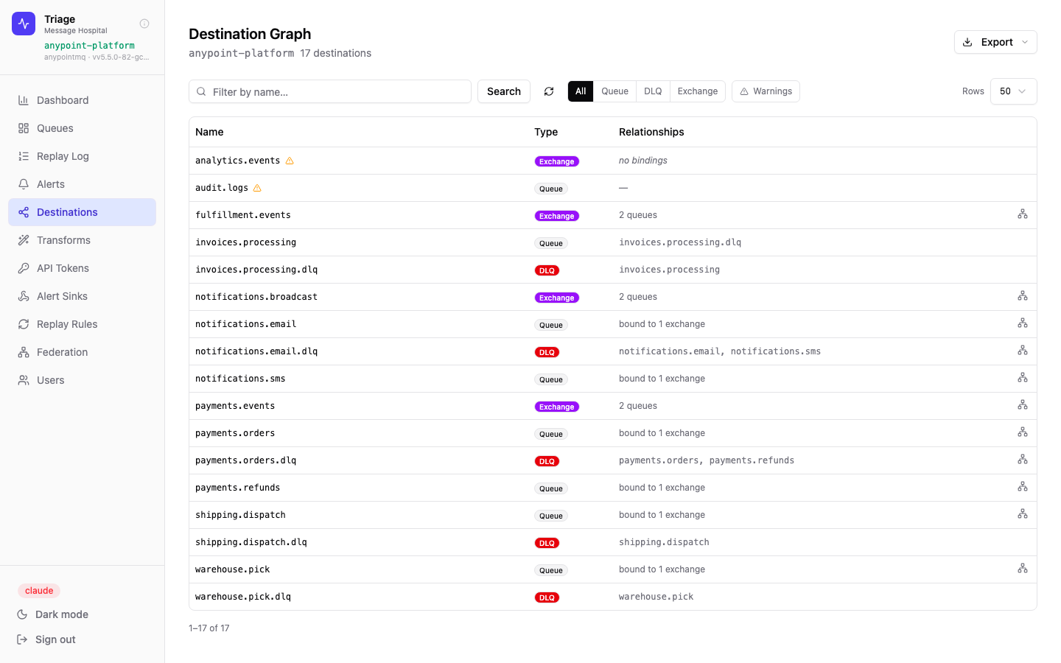The height and width of the screenshot is (663, 1061).
Task: Open the Alerts page
Action: click(82, 184)
